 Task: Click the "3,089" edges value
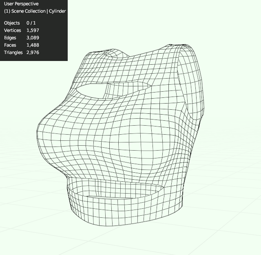point(33,38)
